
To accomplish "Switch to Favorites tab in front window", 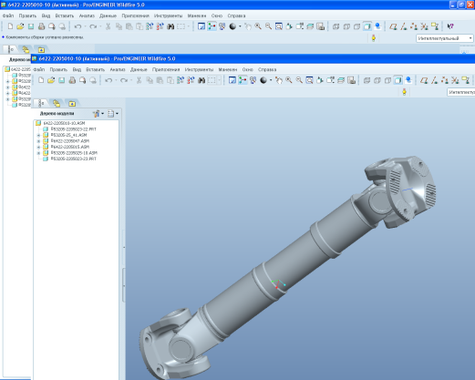I will pyautogui.click(x=72, y=104).
